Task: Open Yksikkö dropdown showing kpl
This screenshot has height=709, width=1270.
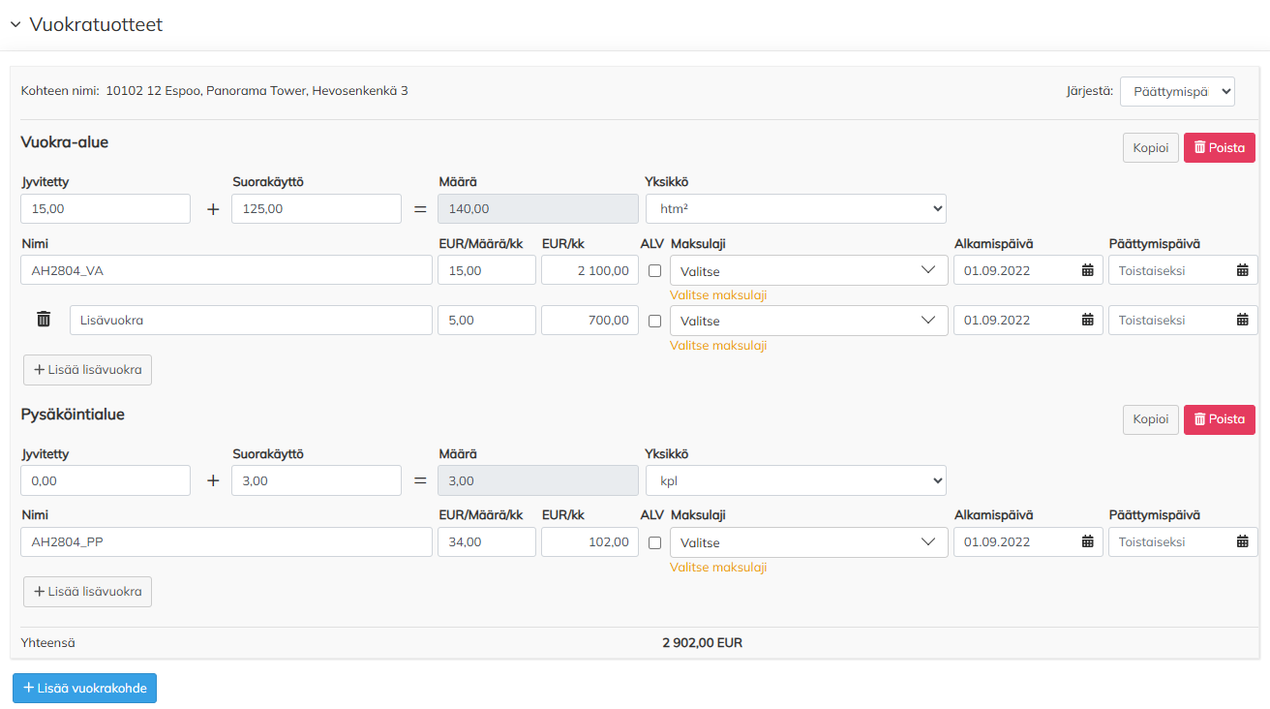Action: tap(796, 480)
